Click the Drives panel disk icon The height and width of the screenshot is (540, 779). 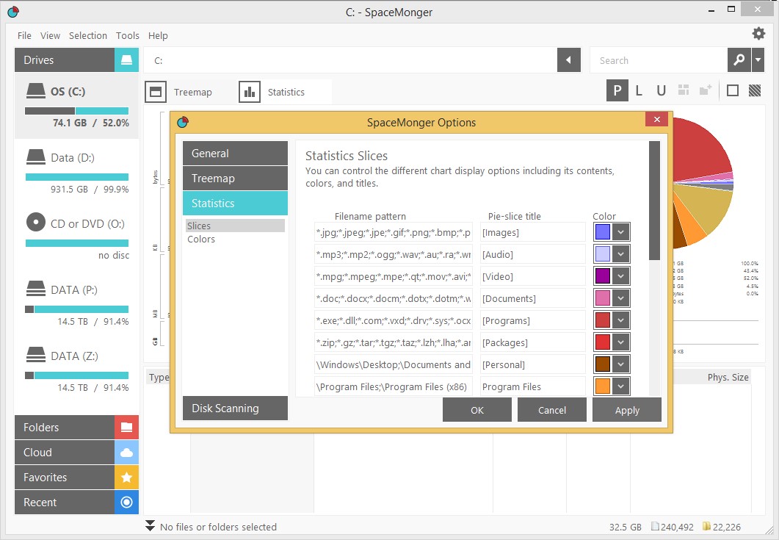tap(126, 60)
